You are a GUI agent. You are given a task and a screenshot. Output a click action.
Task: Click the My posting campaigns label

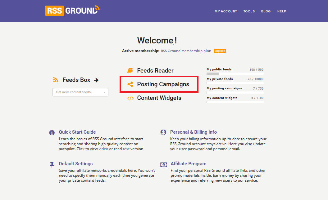point(224,88)
